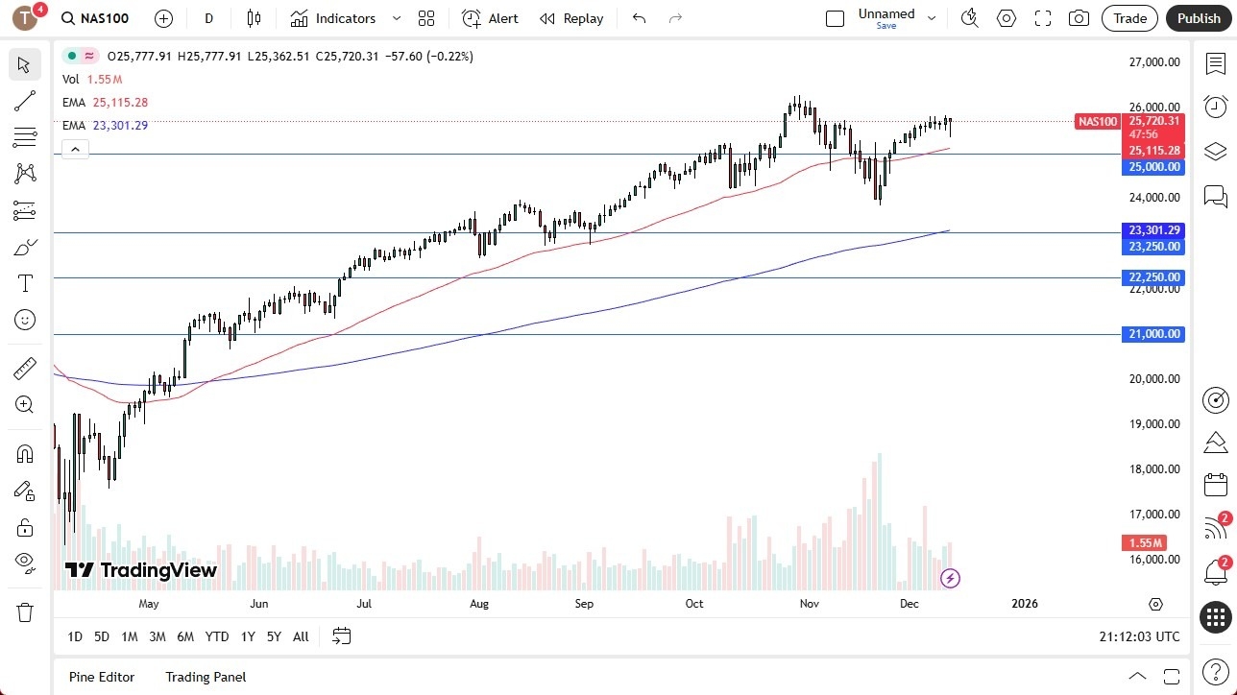Switch to the Pine Editor tab
1237x695 pixels.
[101, 677]
